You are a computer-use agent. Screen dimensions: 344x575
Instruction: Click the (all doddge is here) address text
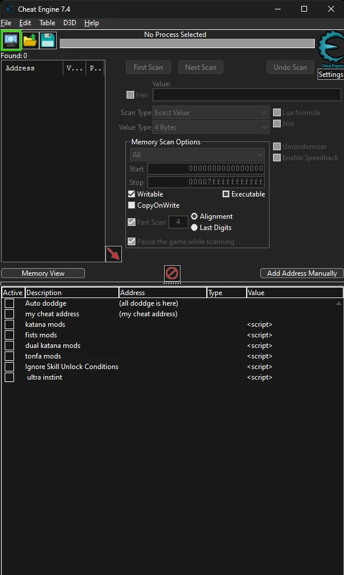[x=149, y=303]
